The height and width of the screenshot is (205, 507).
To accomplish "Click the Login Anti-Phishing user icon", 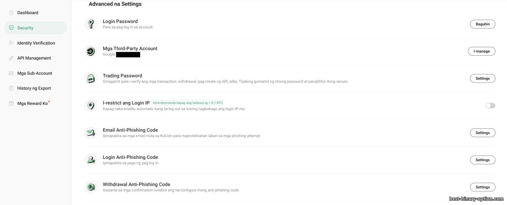I will tap(91, 160).
